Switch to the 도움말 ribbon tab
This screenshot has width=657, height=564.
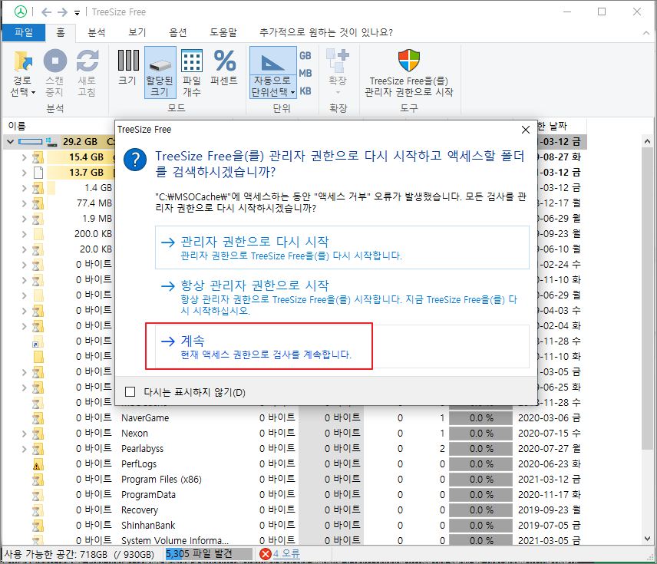click(x=223, y=32)
